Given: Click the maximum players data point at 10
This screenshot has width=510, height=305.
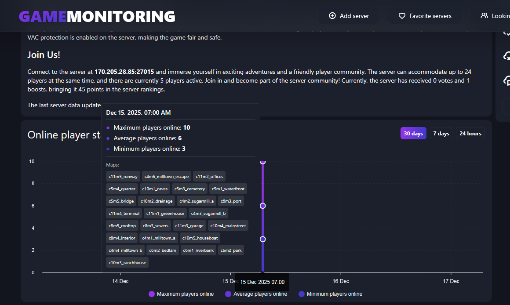Looking at the screenshot, I should coord(263,162).
